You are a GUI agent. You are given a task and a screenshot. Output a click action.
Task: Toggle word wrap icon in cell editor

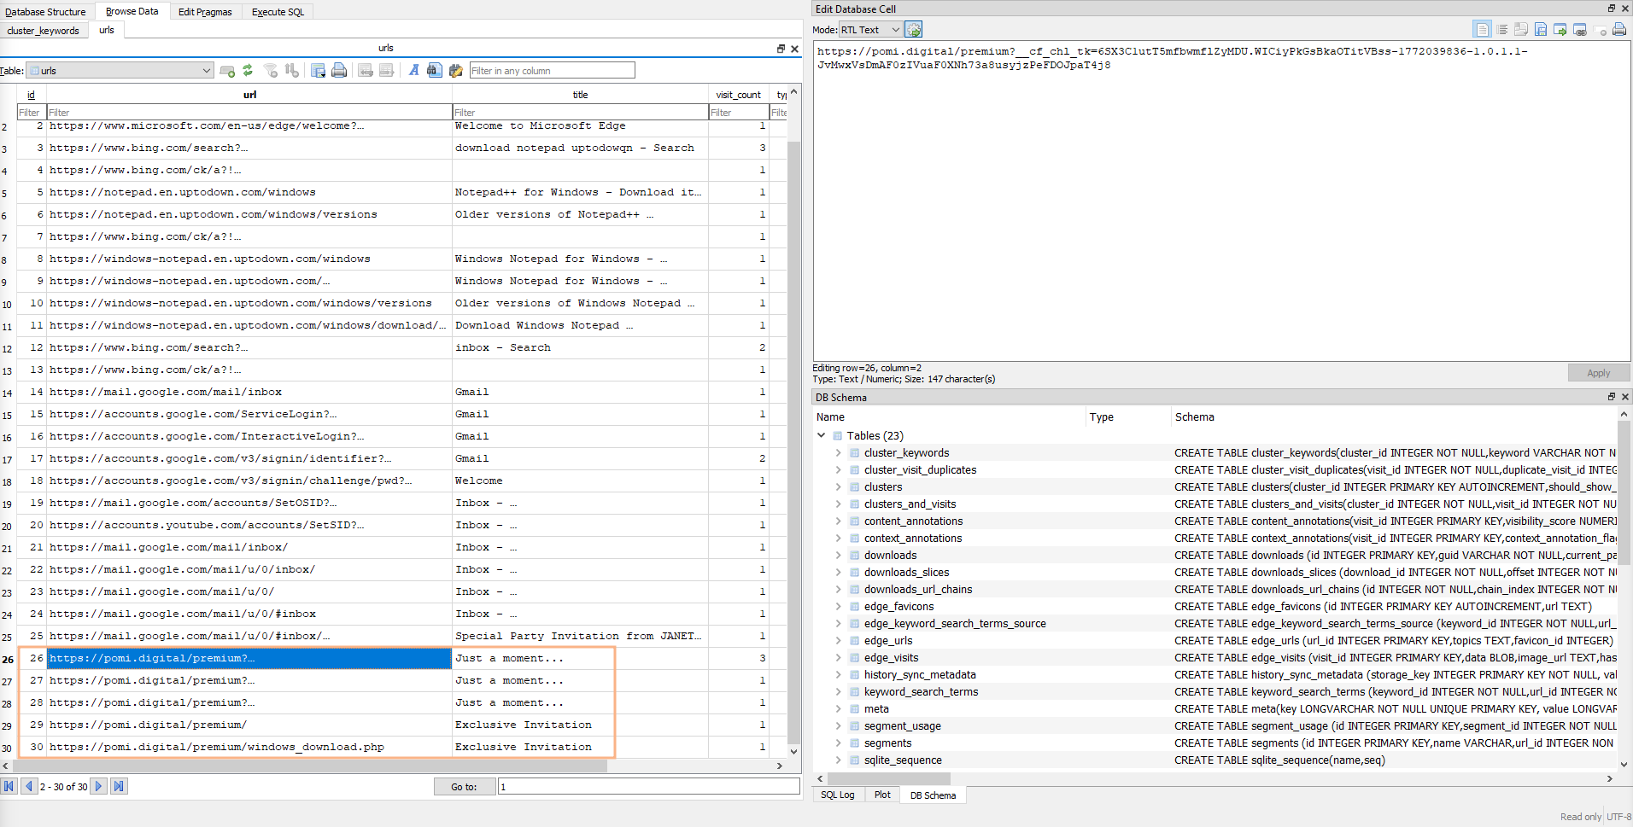coord(1502,30)
